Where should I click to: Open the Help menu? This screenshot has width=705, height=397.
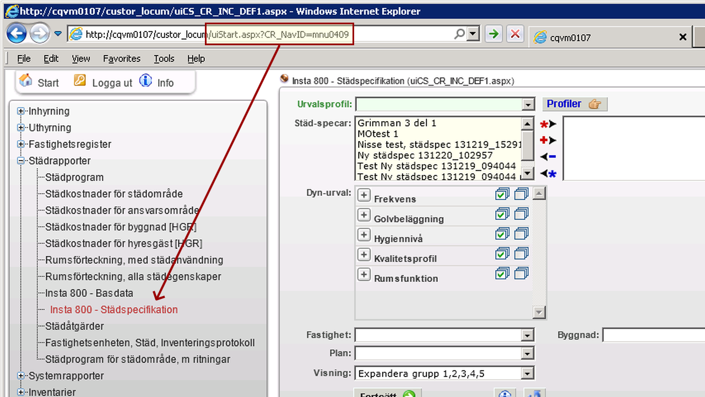(196, 58)
